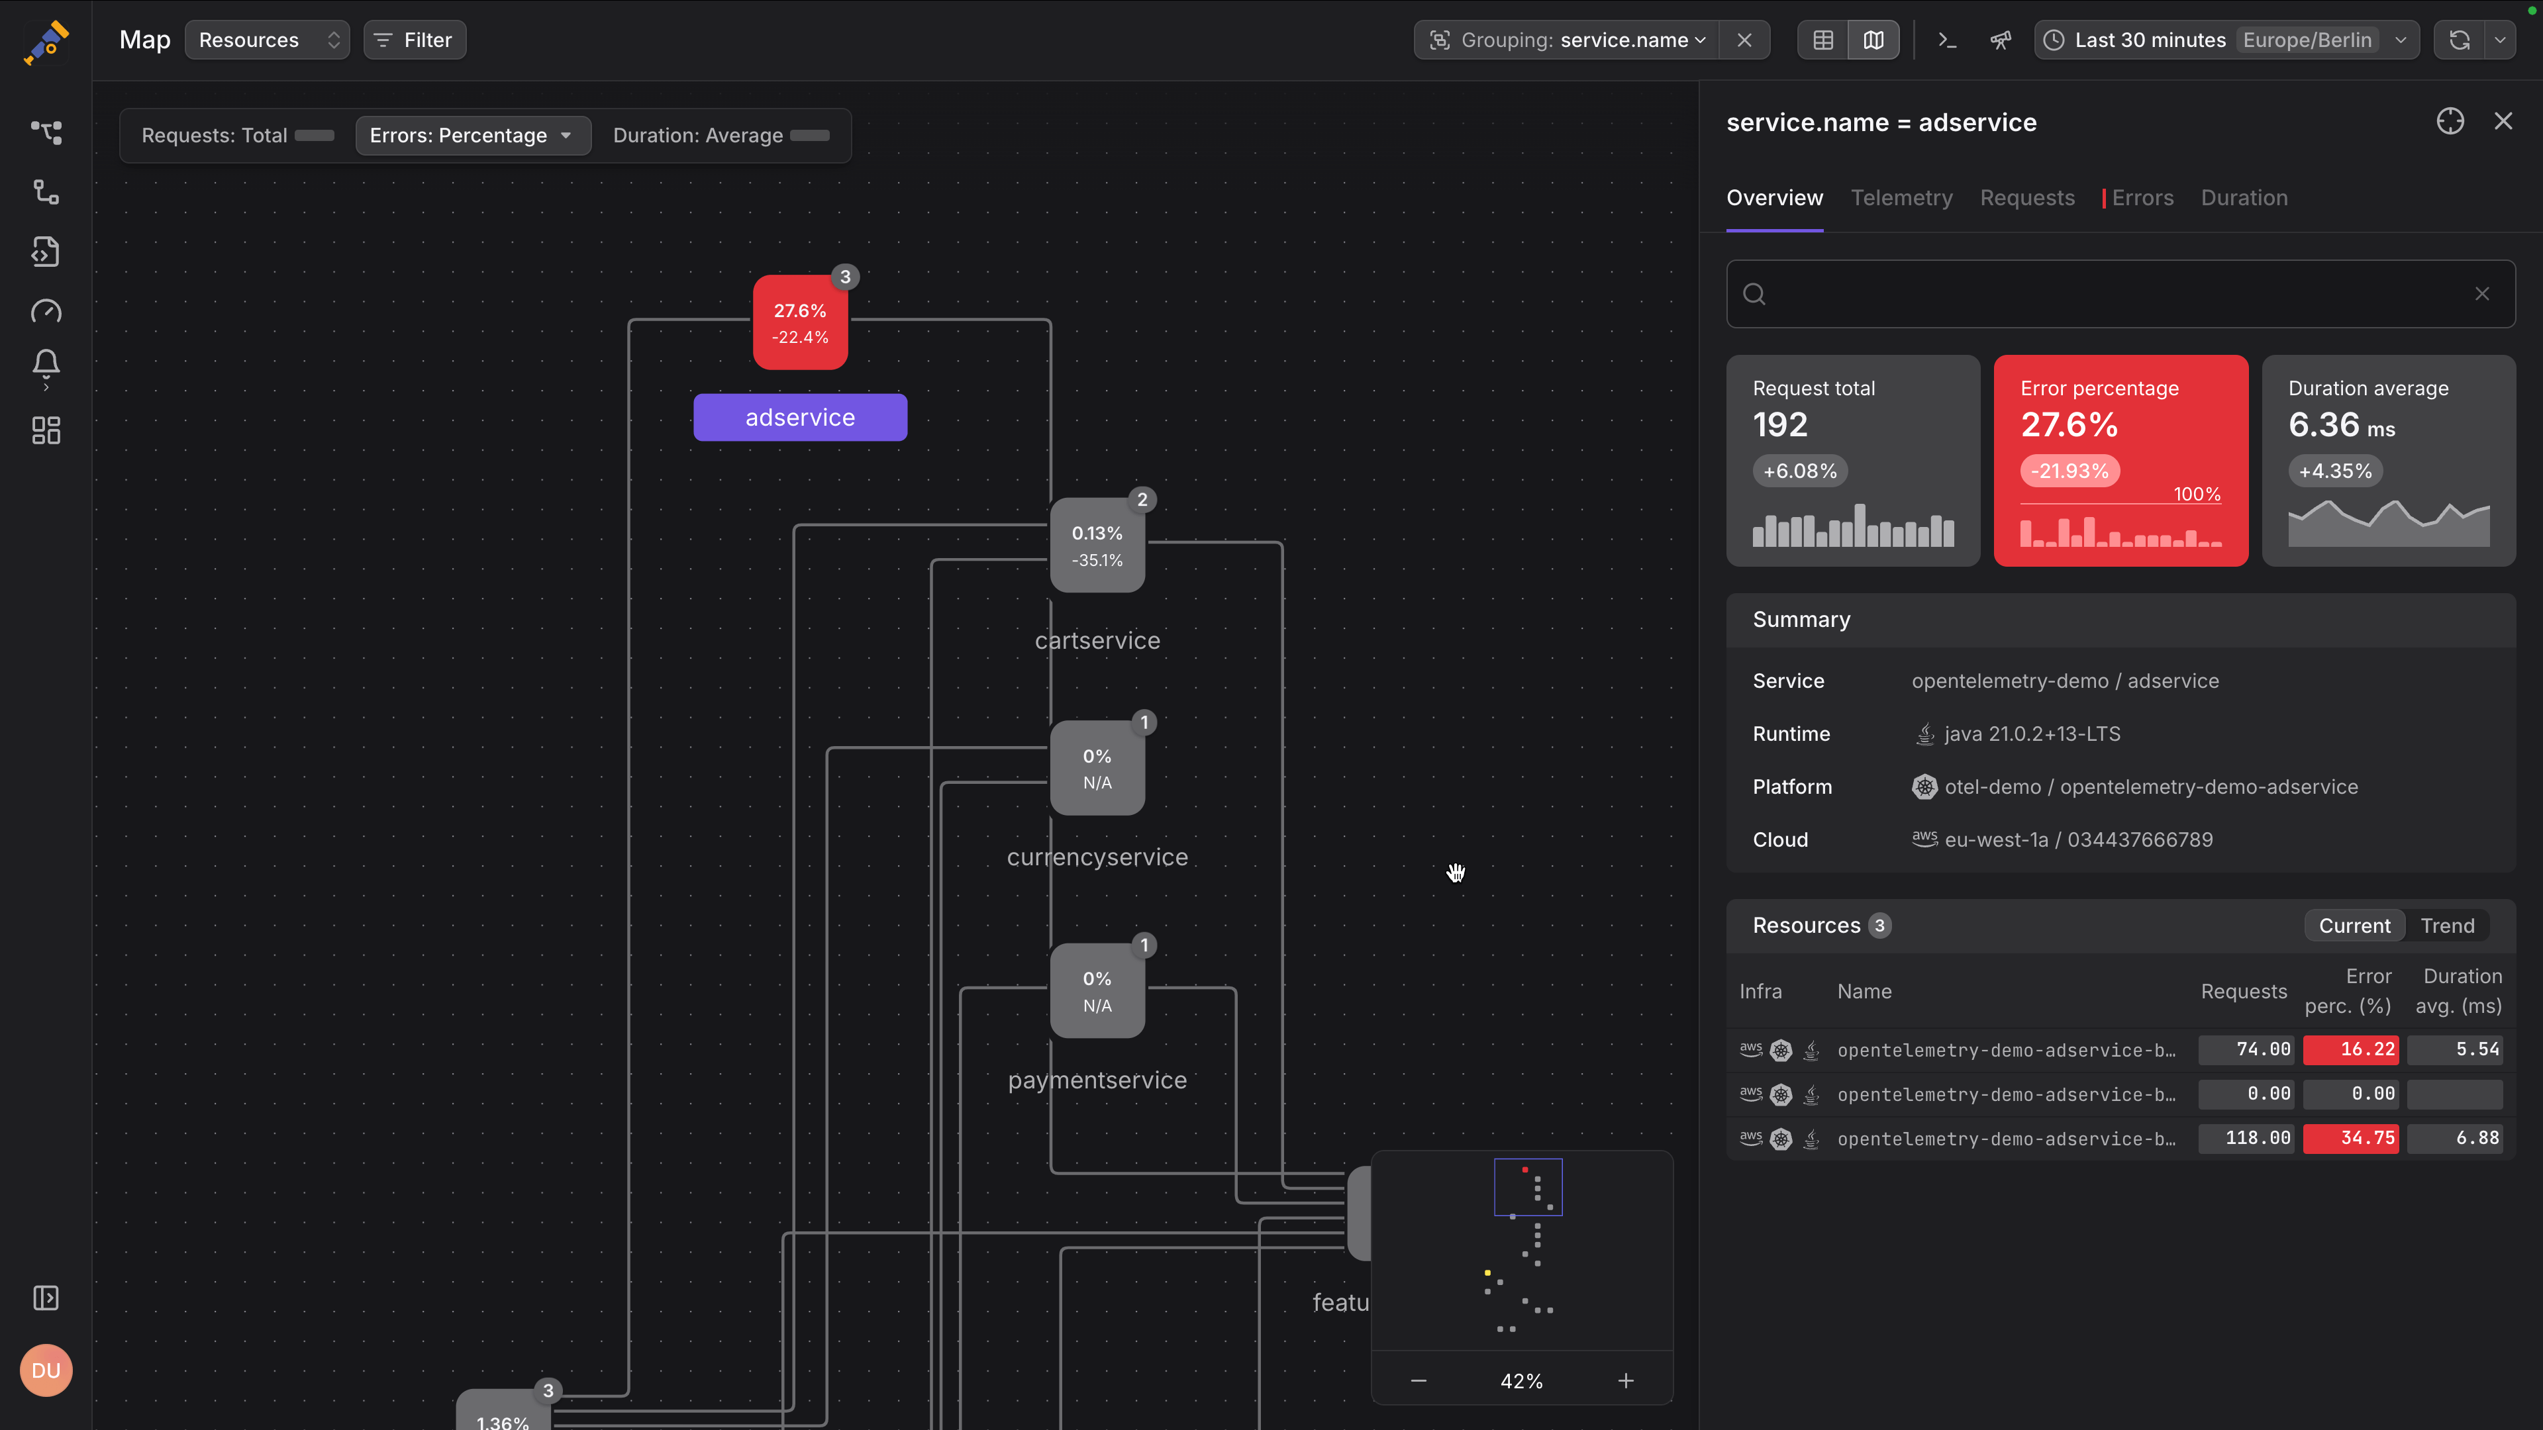
Task: Switch Resources table to Trend
Action: (x=2447, y=926)
